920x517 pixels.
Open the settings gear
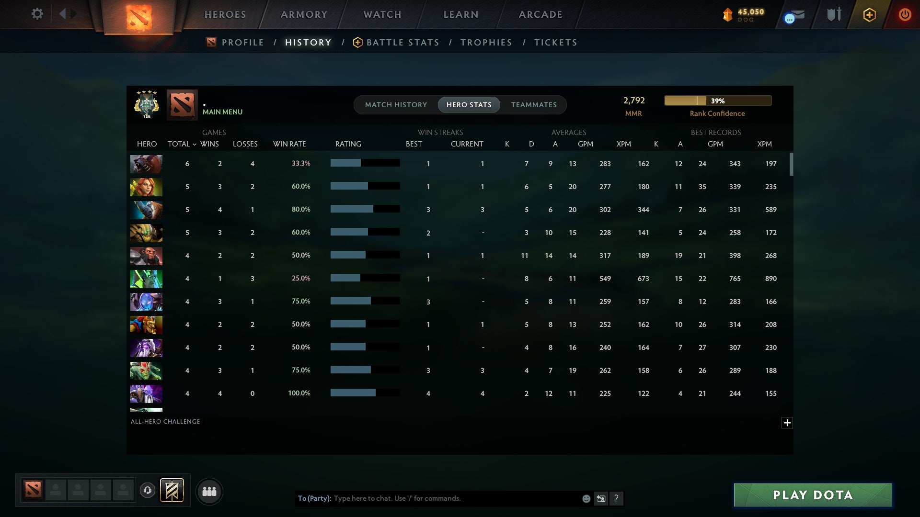pos(37,14)
